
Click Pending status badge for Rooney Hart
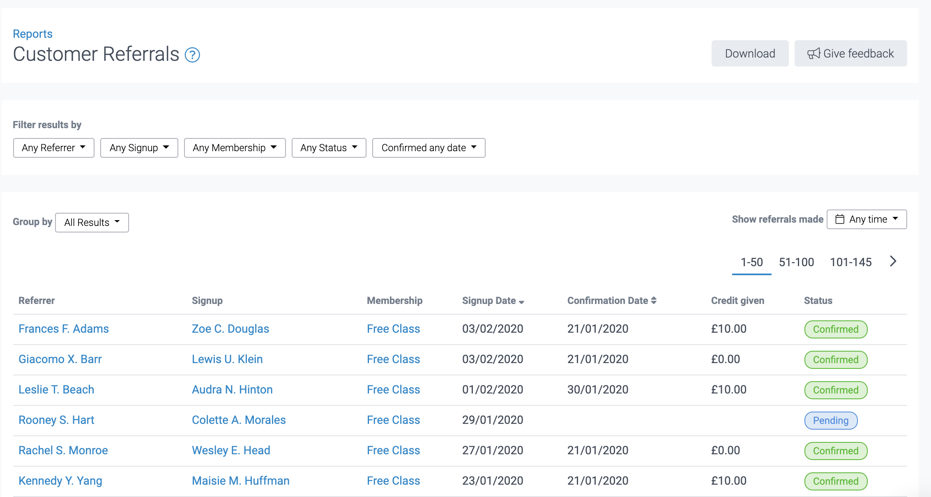(830, 421)
